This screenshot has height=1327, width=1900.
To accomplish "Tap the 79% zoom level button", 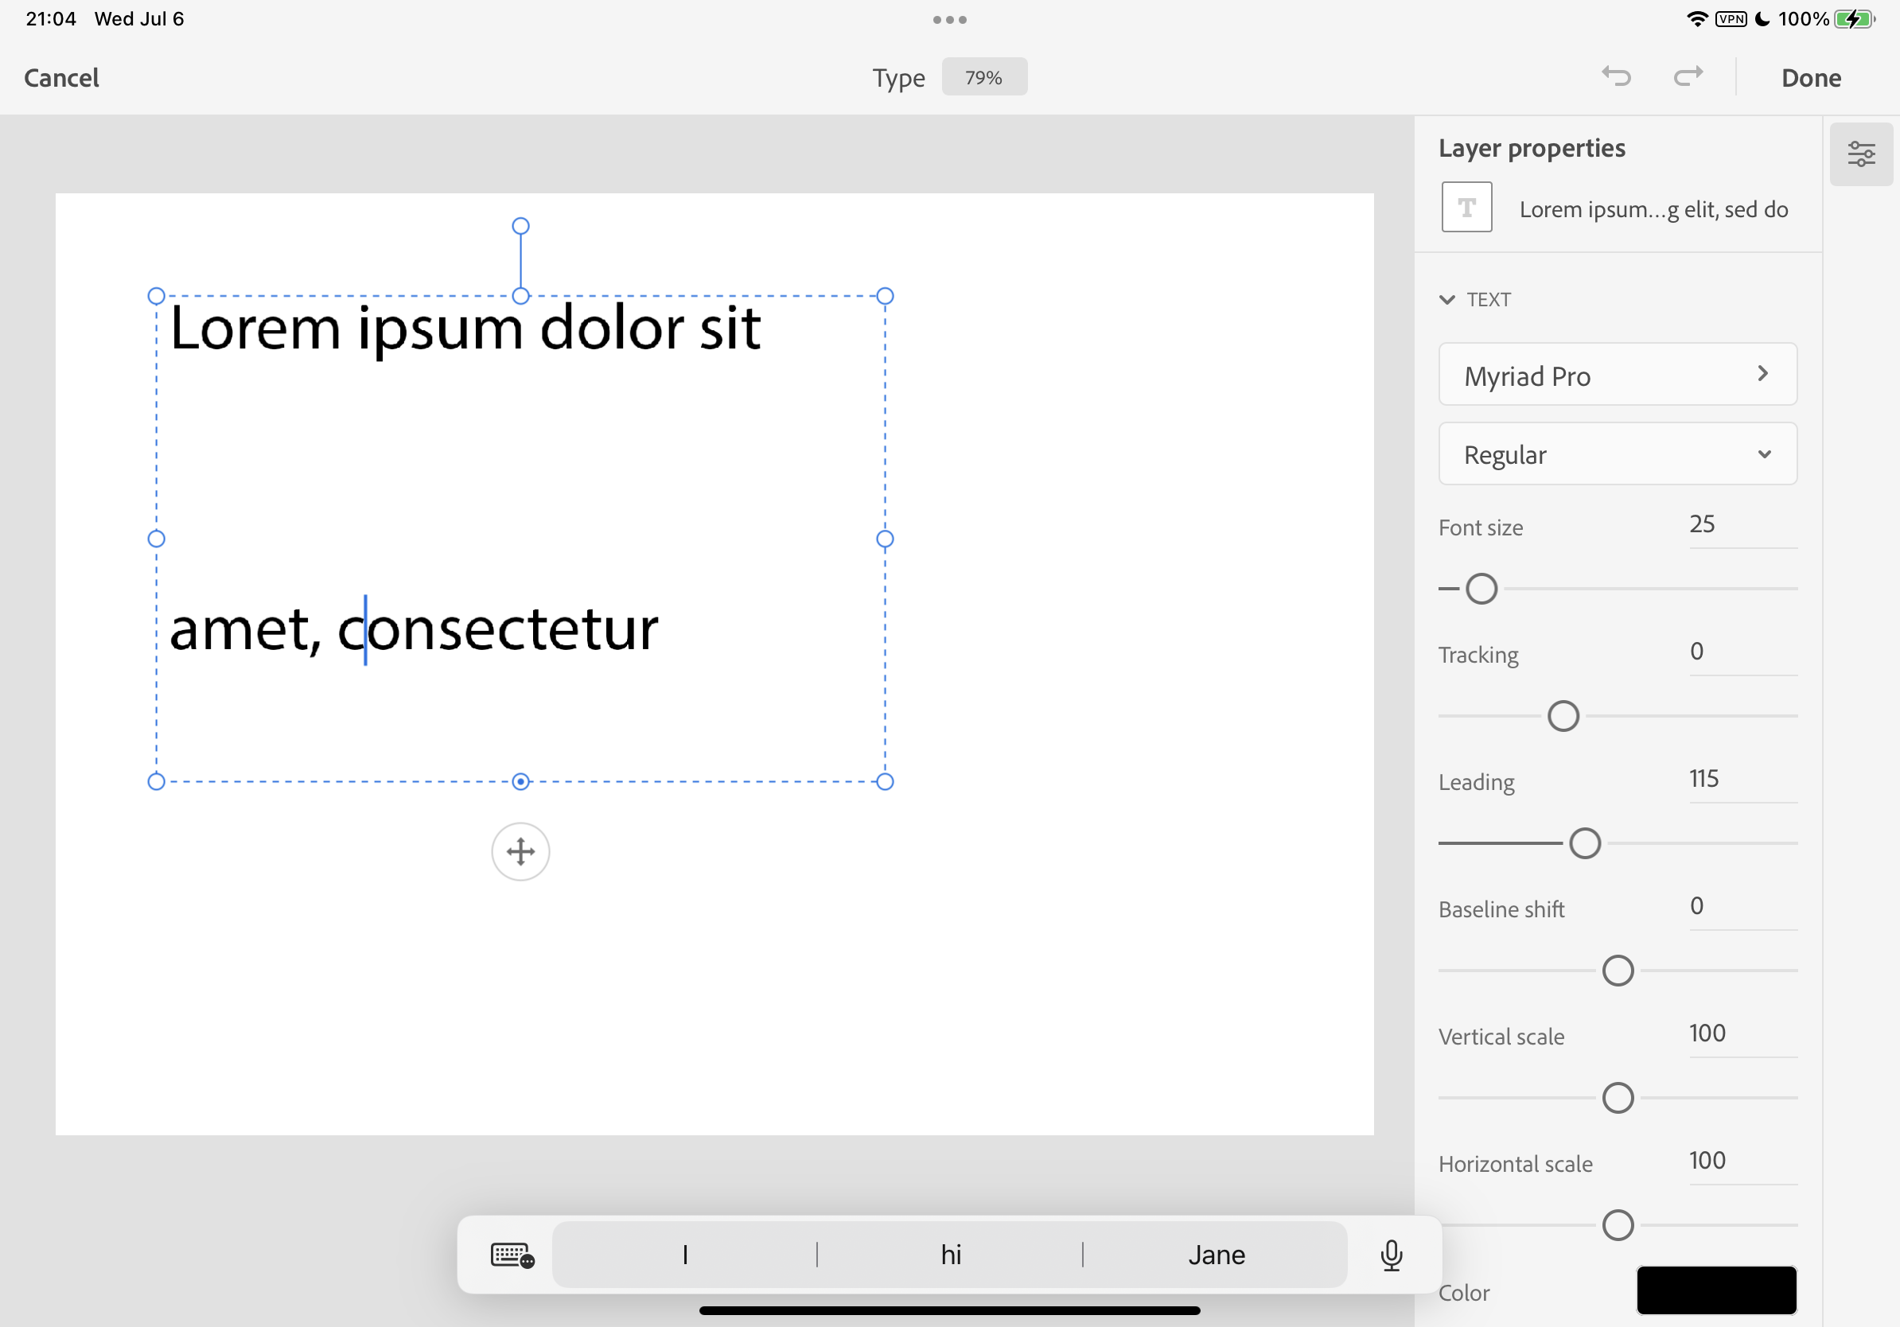I will (x=984, y=77).
